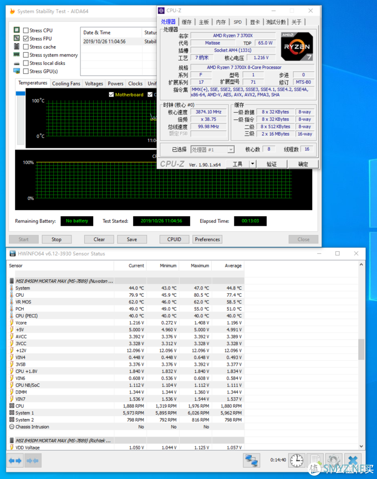
Task: Click the CPU-Z title bar icon
Action: [161, 11]
